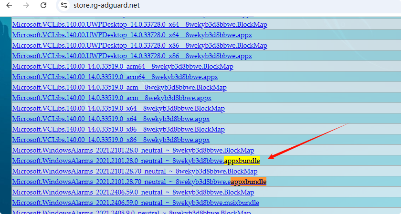Download WindowsAlarms 2021.2406.59.0 BlockMap file

133,192
